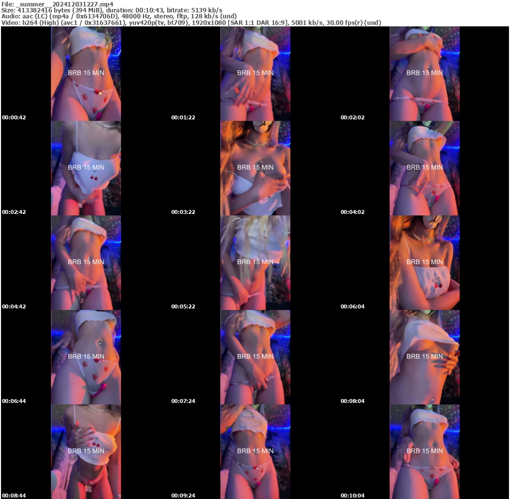Click the thumbnail timestamped 00:02:42

(86, 168)
